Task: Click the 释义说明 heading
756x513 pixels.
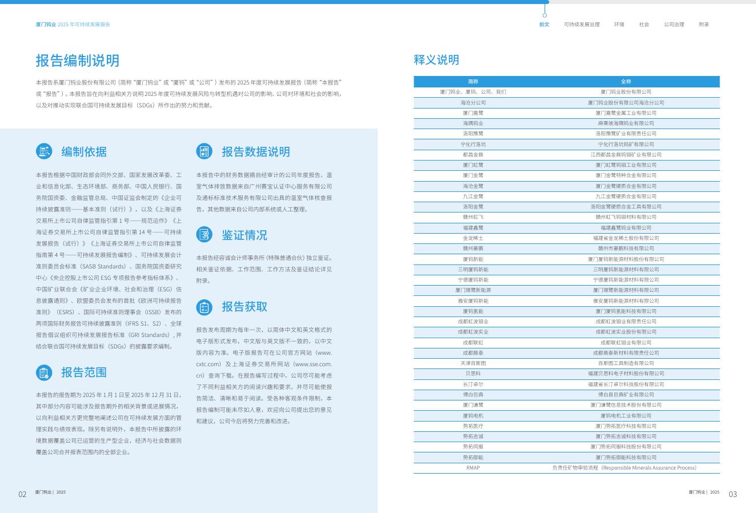Action: point(437,60)
